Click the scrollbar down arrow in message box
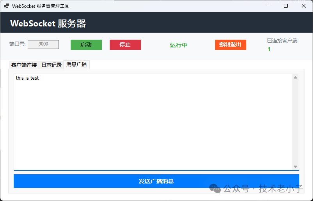Image resolution: width=313 pixels, height=201 pixels. [x=295, y=166]
